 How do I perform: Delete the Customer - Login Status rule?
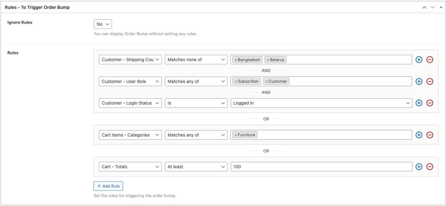430,103
